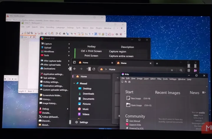
Task: Click the skip-to-end icon in Files address bar
Action: pyautogui.click(x=172, y=70)
